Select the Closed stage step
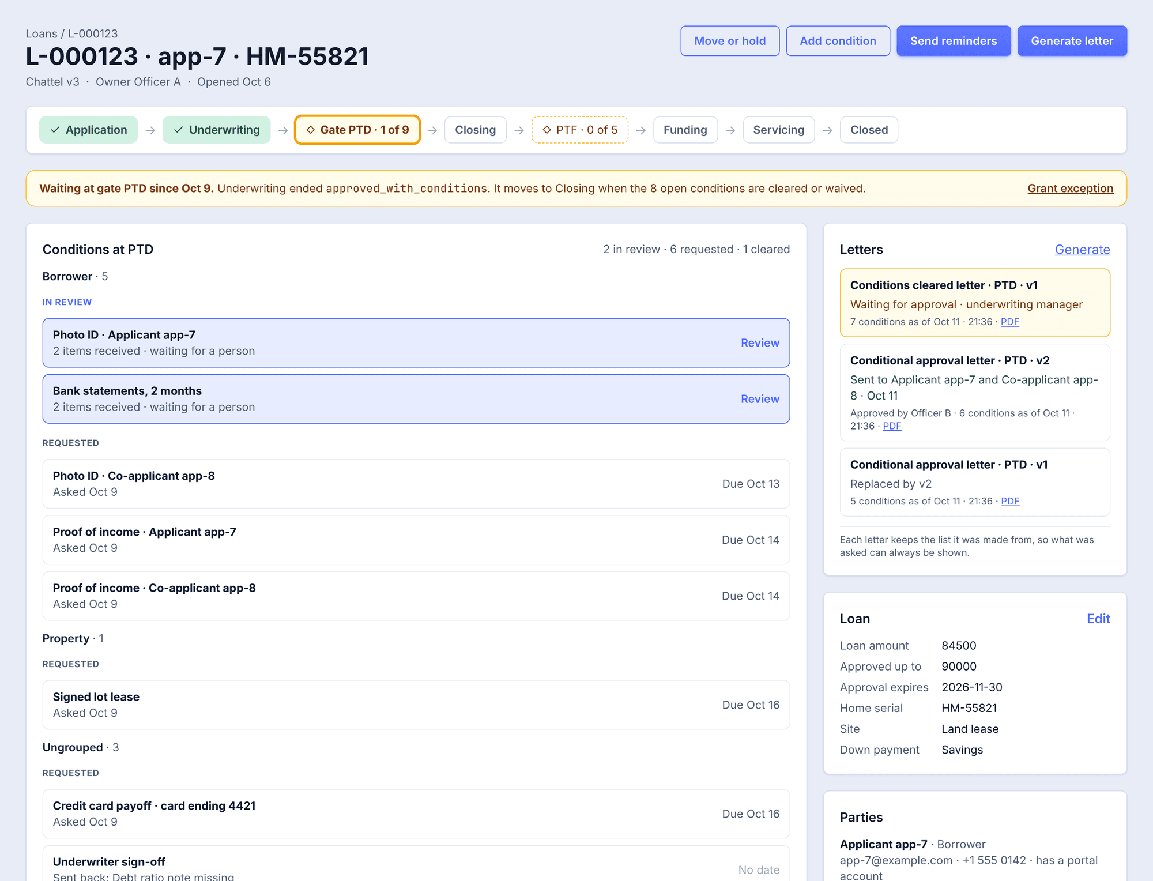The width and height of the screenshot is (1153, 881). [869, 130]
